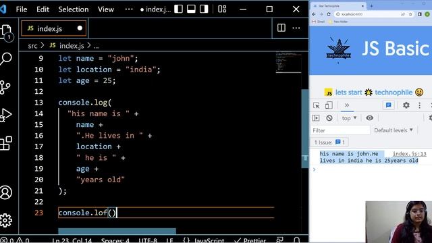Toggle secondary side bar layout icon

point(204,9)
